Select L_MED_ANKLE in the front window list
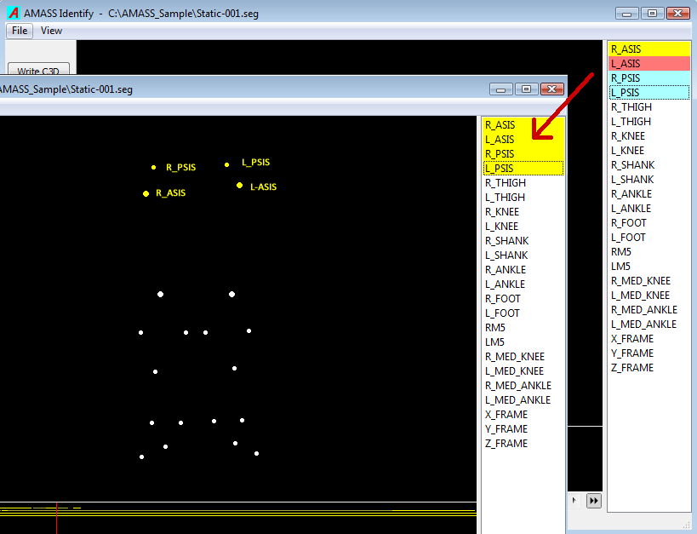 [523, 399]
